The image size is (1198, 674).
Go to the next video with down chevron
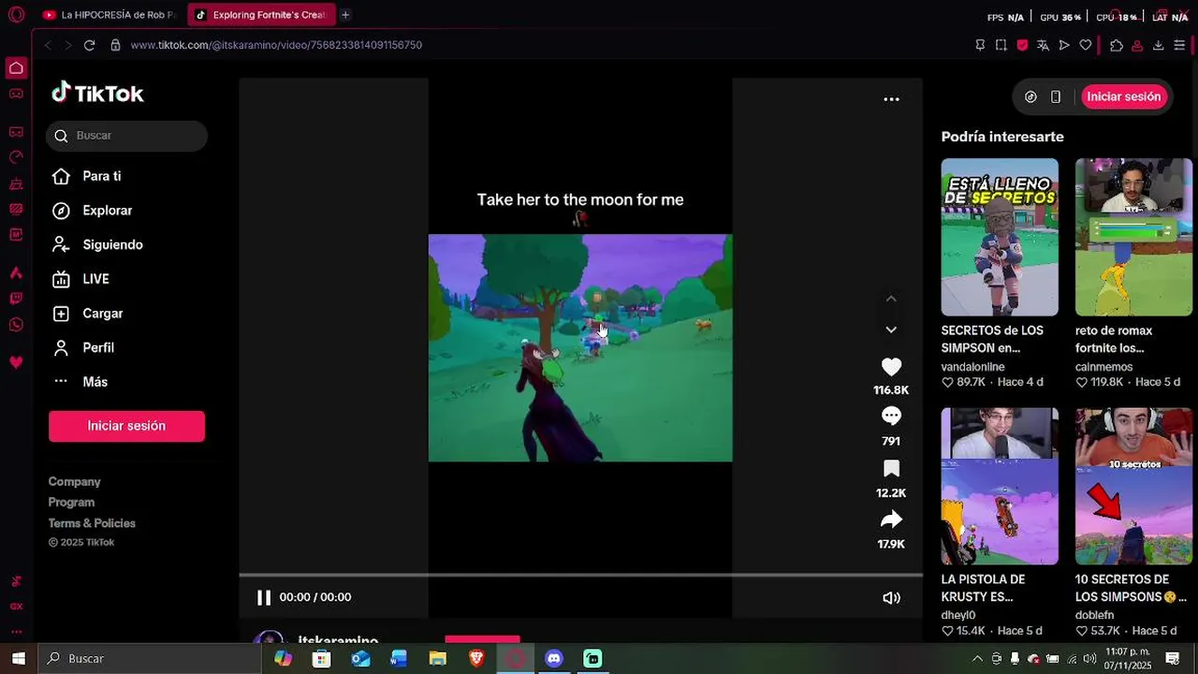(x=891, y=330)
